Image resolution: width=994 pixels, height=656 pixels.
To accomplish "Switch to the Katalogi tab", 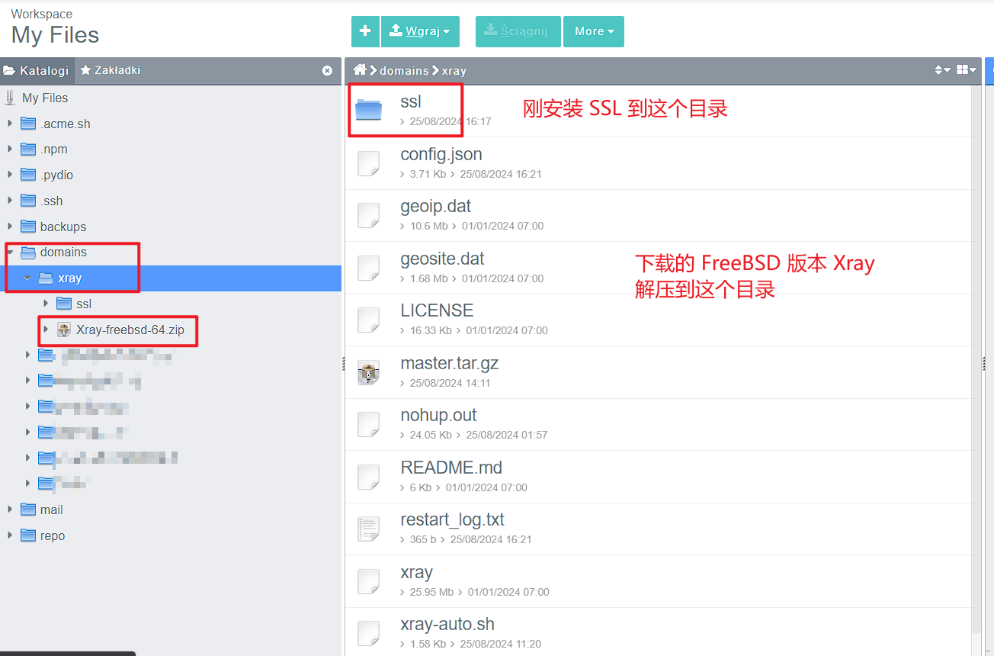I will point(37,70).
